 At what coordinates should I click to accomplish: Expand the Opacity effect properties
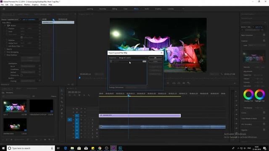tap(5, 49)
